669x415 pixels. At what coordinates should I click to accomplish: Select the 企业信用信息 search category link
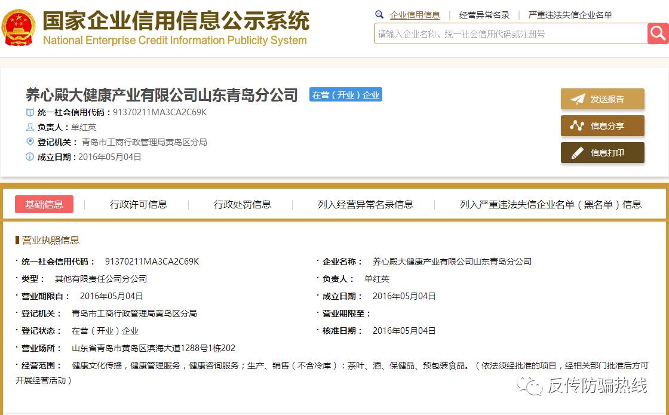pos(415,15)
